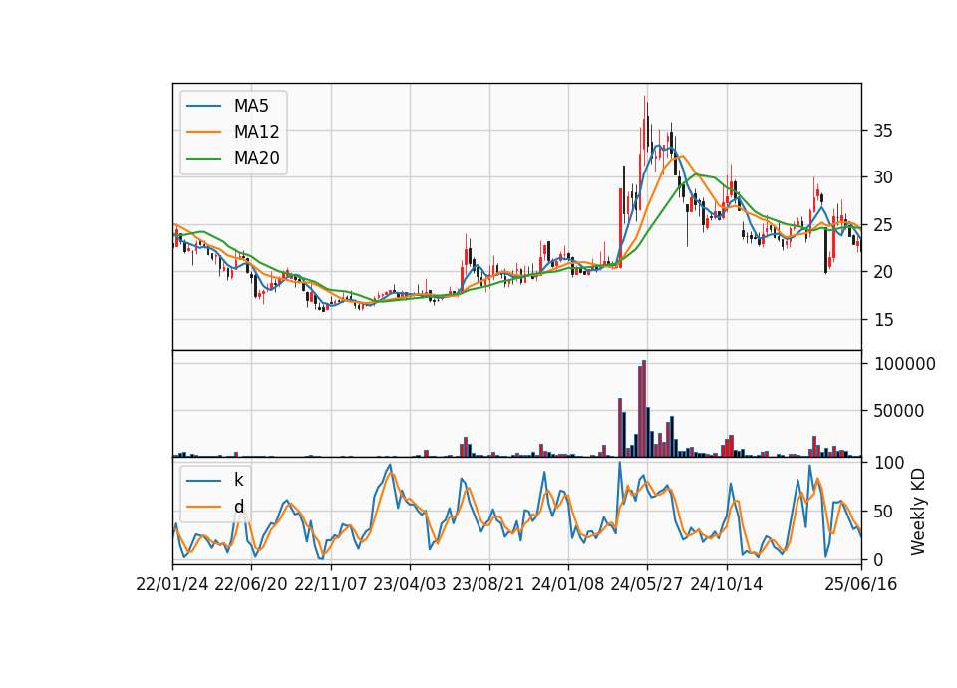Click the 24/05/27 date label
Image resolution: width=957 pixels, height=688 pixels.
point(647,584)
